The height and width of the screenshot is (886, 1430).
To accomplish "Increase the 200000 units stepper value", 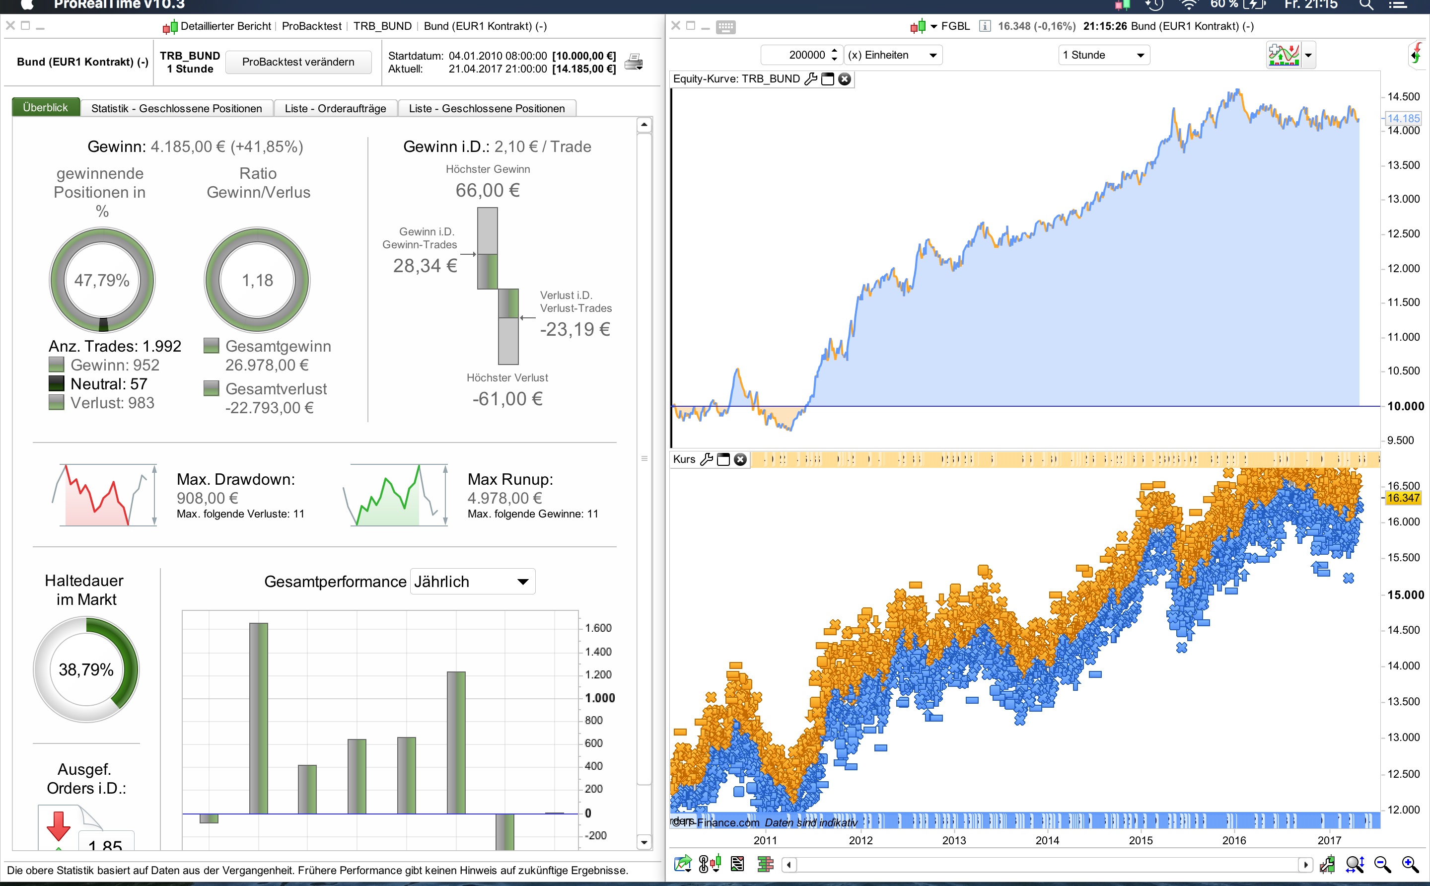I will (834, 51).
